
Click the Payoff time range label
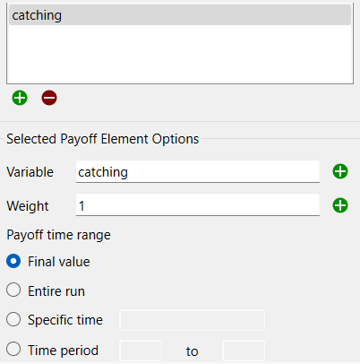(58, 235)
